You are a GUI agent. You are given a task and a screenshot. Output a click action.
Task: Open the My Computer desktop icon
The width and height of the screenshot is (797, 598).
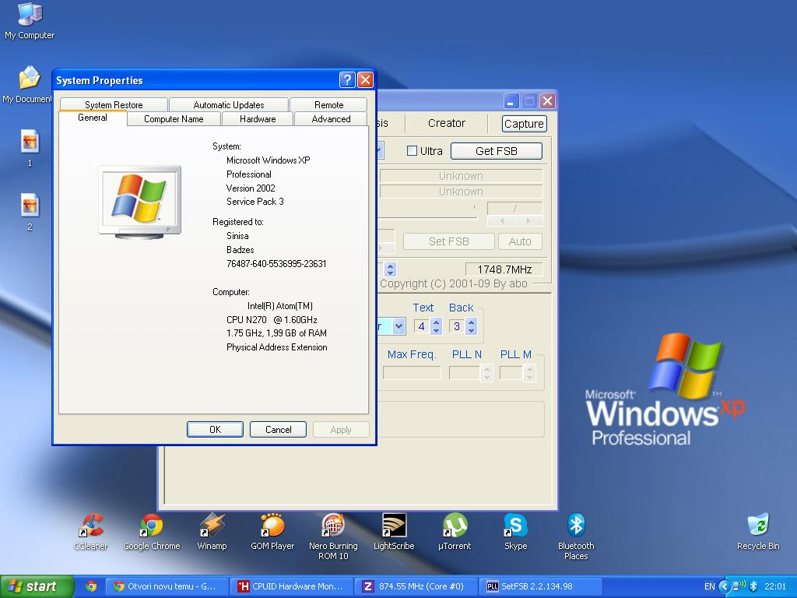(x=30, y=20)
